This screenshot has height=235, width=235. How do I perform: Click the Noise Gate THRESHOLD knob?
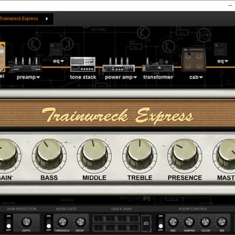pos(62,221)
